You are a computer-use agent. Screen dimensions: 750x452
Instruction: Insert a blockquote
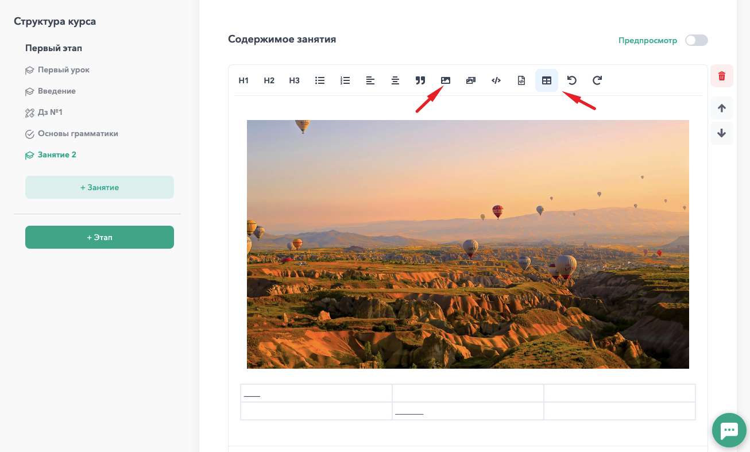click(420, 80)
